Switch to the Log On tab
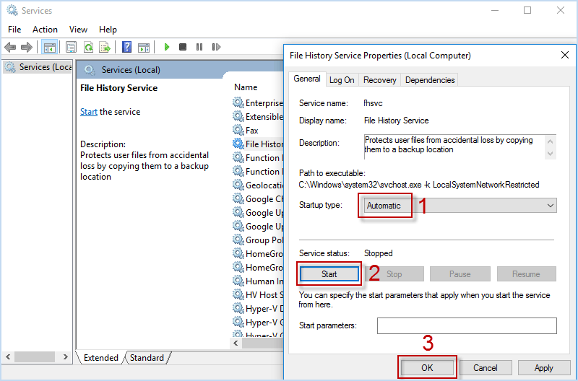The height and width of the screenshot is (381, 578). point(342,80)
